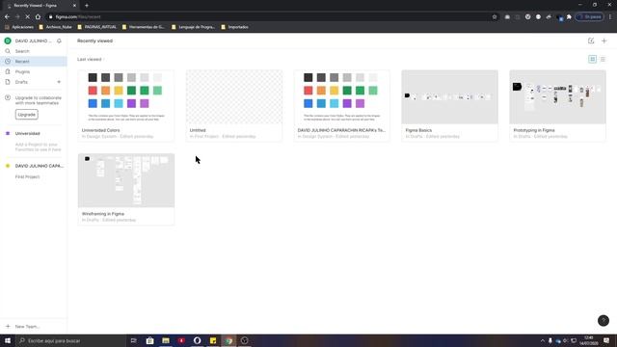Viewport: 617px width, 347px height.
Task: Click the 'Wireframing in Figma' file title
Action: 103,214
